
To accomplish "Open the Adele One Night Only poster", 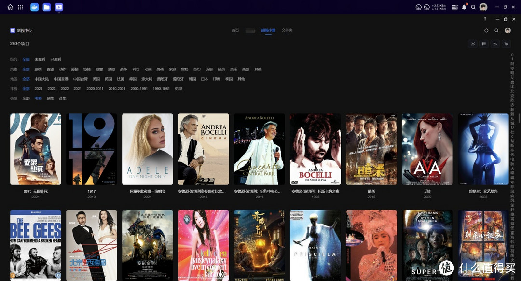I will [147, 149].
